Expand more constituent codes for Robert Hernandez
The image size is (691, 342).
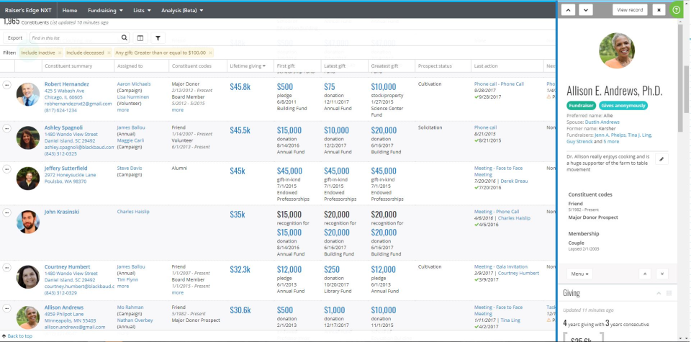(x=178, y=109)
